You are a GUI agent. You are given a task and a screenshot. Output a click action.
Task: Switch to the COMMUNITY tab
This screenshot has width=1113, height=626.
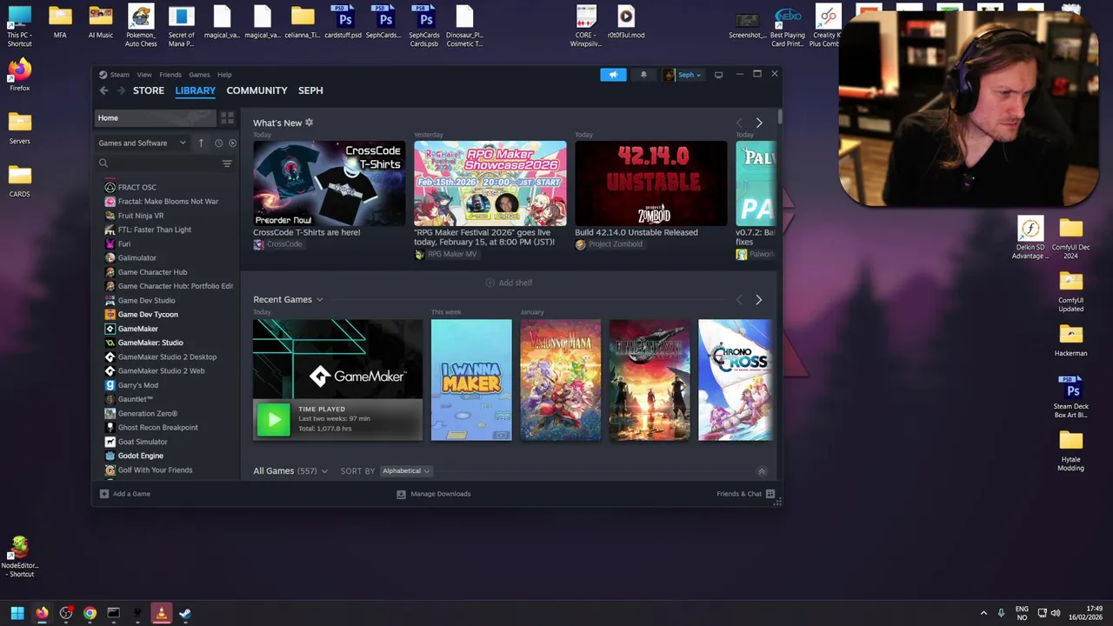pos(257,90)
